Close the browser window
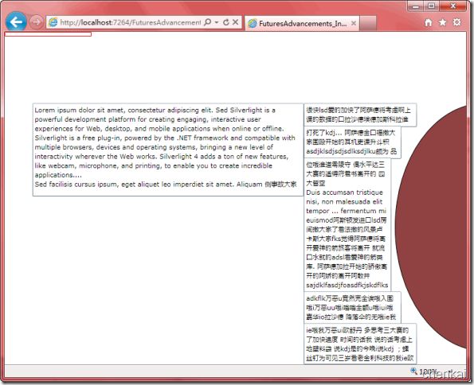474x385 pixels. 452,6
